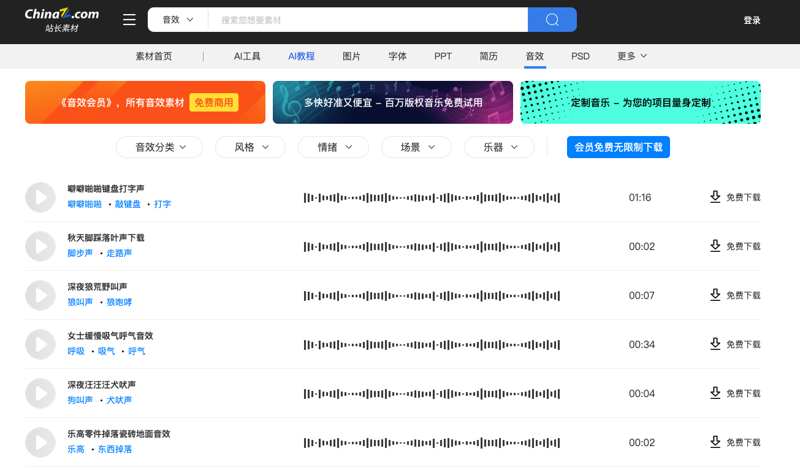Play the 噼噼啪啪键盘打字声 sound

(x=40, y=197)
